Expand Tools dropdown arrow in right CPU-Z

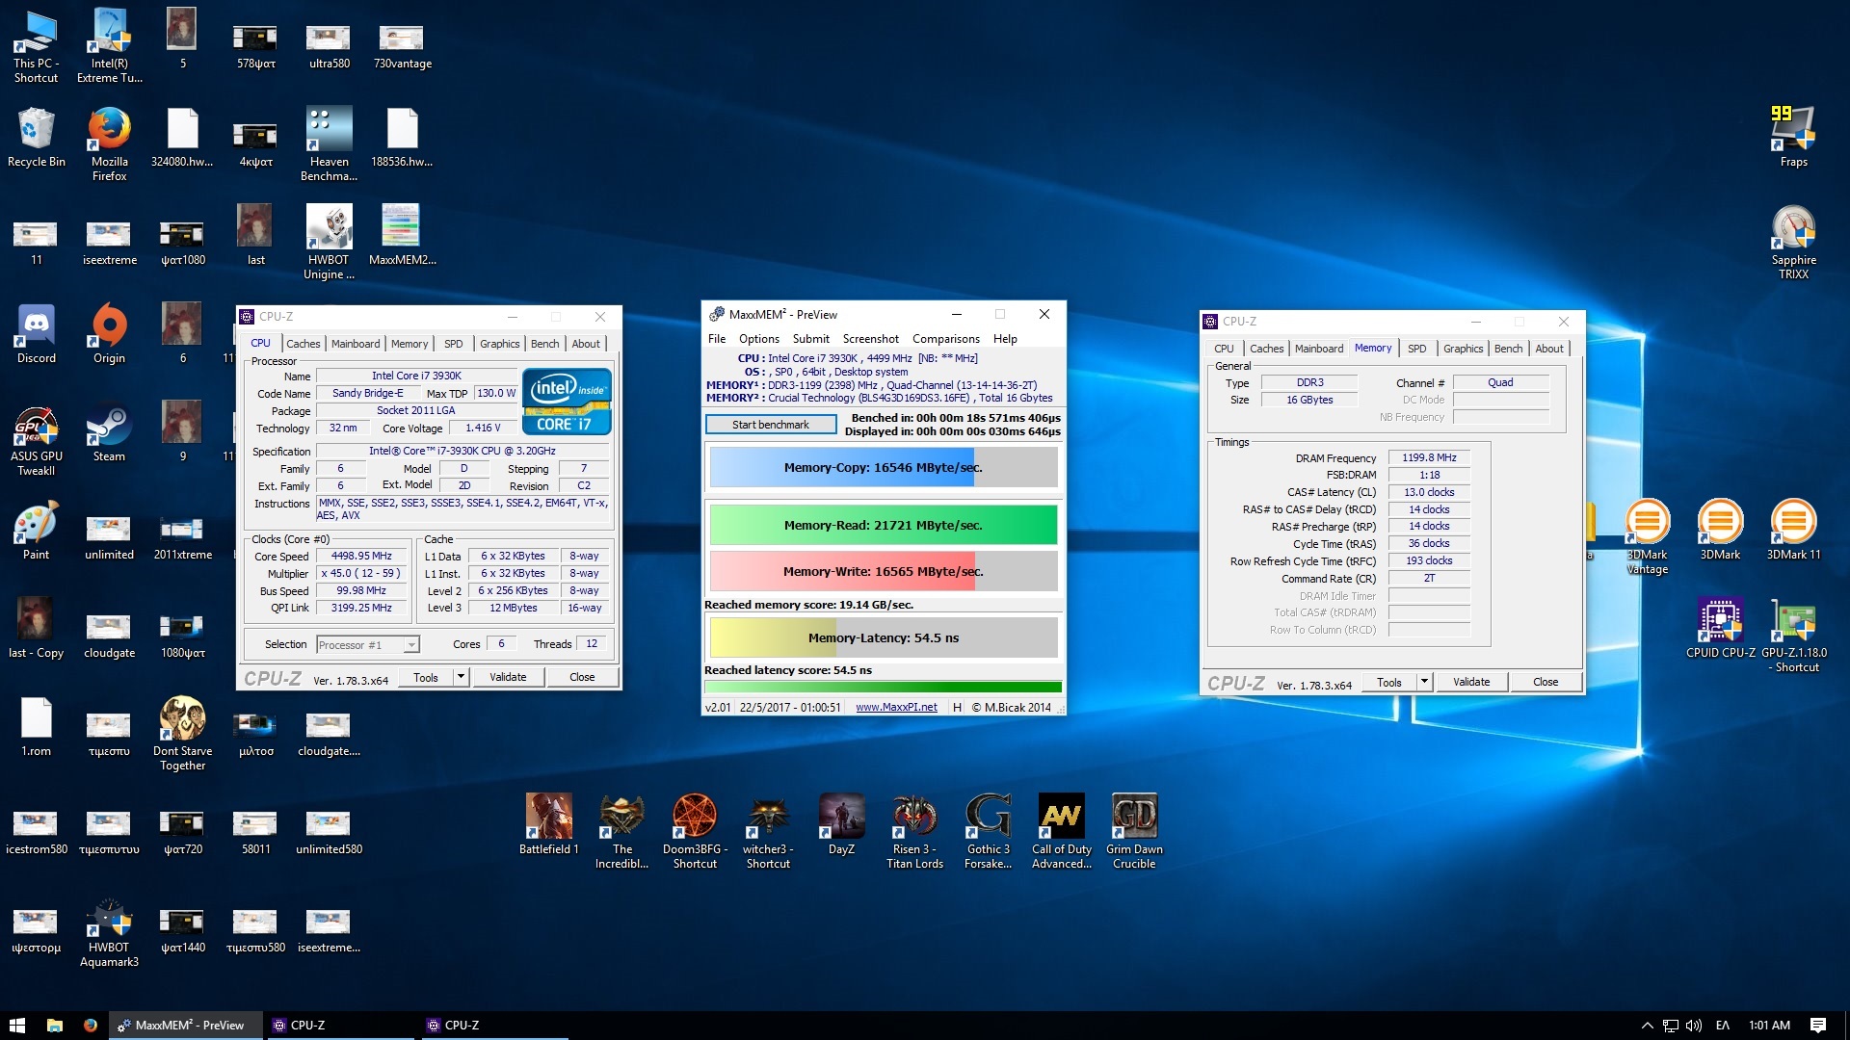pyautogui.click(x=1424, y=682)
